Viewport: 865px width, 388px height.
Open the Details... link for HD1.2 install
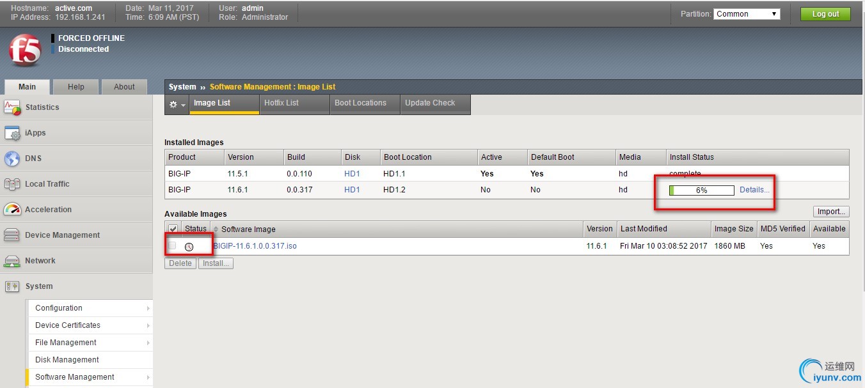point(755,190)
